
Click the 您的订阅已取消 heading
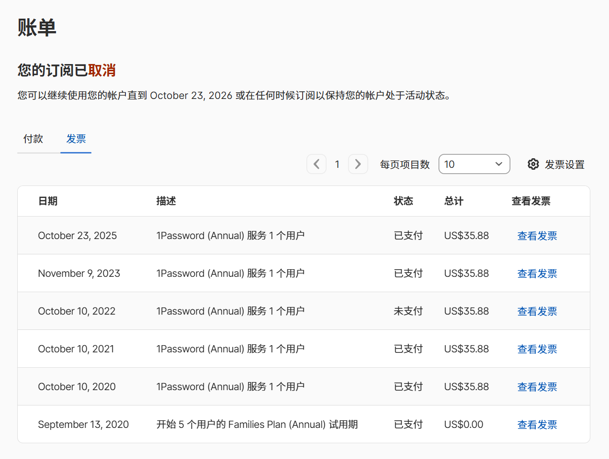[x=67, y=70]
